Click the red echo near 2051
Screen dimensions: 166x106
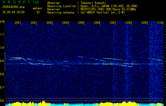pos(18,58)
